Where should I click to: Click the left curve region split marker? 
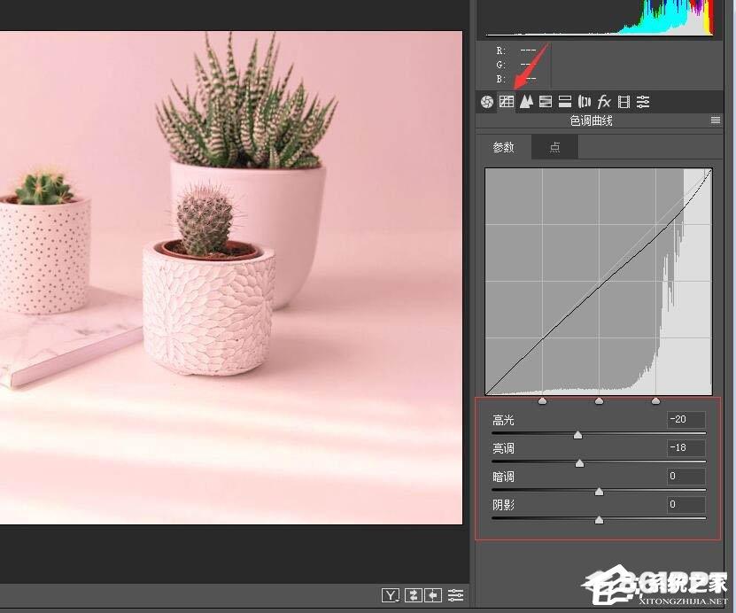[x=543, y=400]
